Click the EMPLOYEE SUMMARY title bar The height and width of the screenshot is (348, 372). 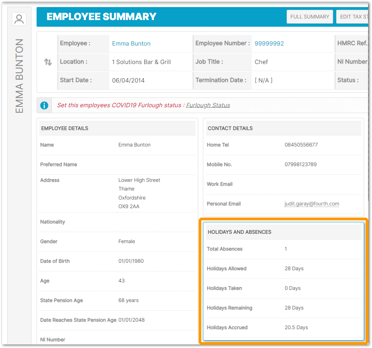pos(100,16)
